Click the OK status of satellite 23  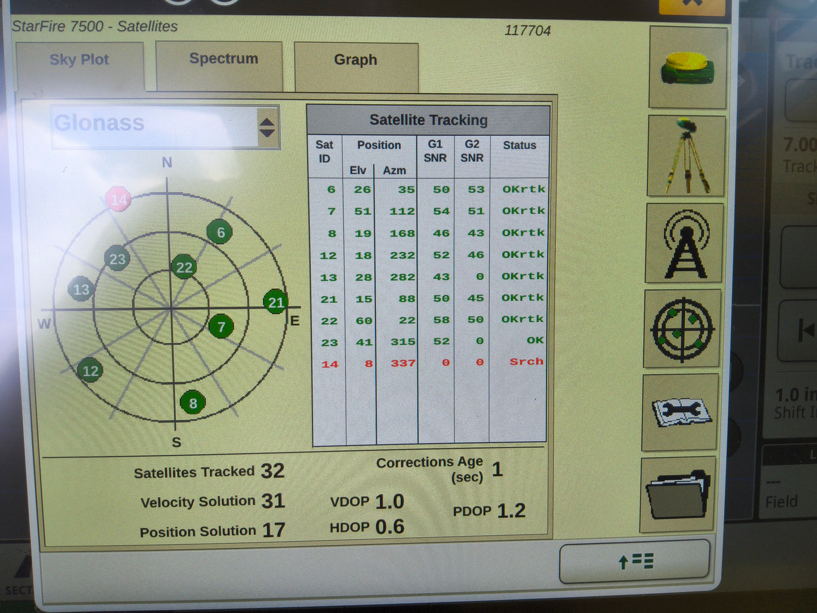[x=535, y=340]
